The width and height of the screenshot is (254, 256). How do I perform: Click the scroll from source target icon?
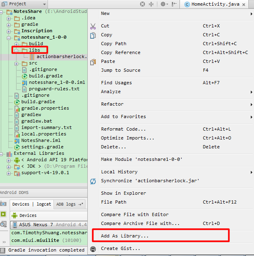pos(142,4)
